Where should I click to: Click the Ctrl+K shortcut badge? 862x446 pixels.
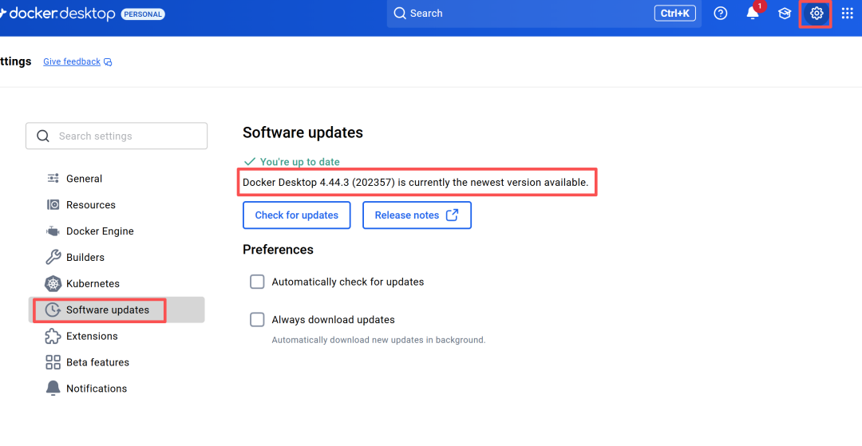click(x=674, y=14)
